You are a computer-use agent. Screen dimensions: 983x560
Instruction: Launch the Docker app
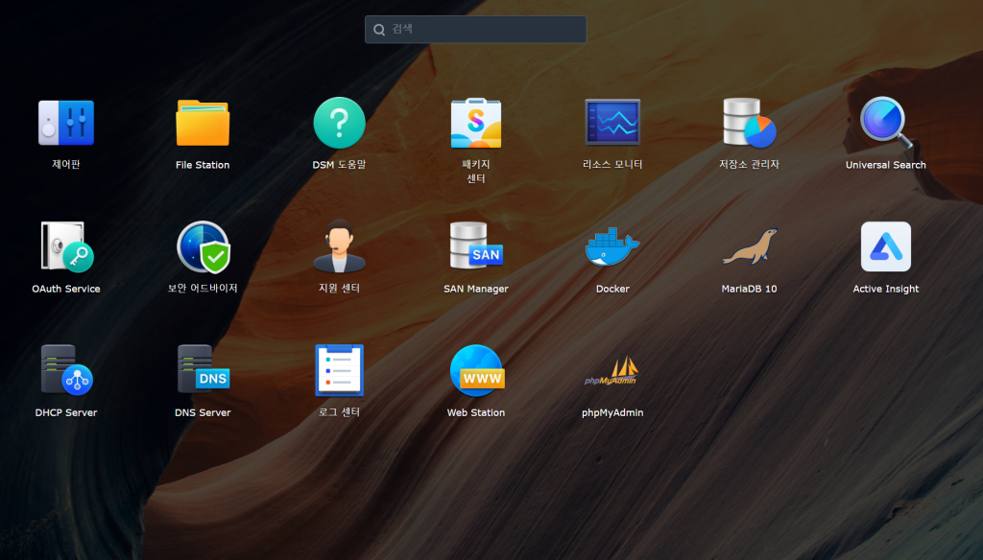coord(612,247)
